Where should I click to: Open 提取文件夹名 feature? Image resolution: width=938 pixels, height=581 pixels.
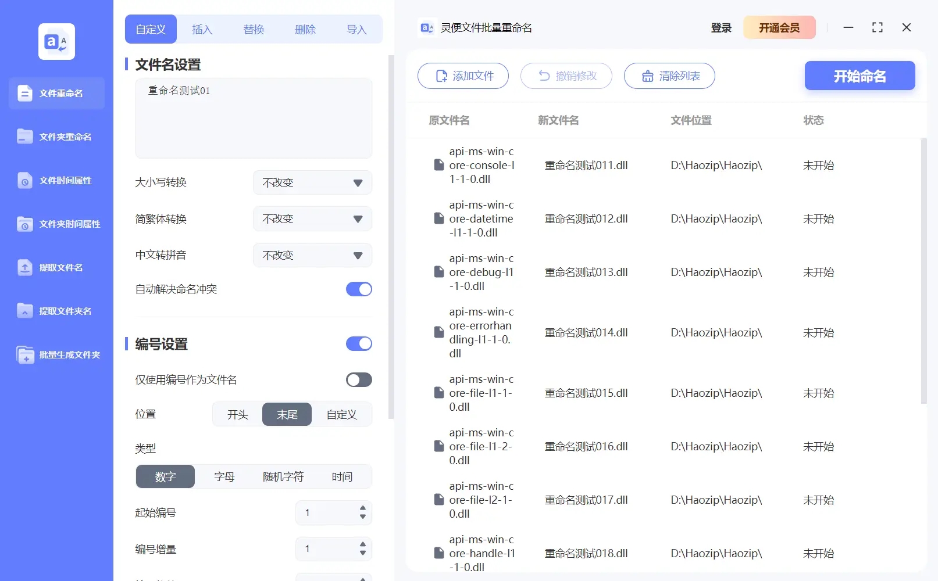[x=56, y=311]
